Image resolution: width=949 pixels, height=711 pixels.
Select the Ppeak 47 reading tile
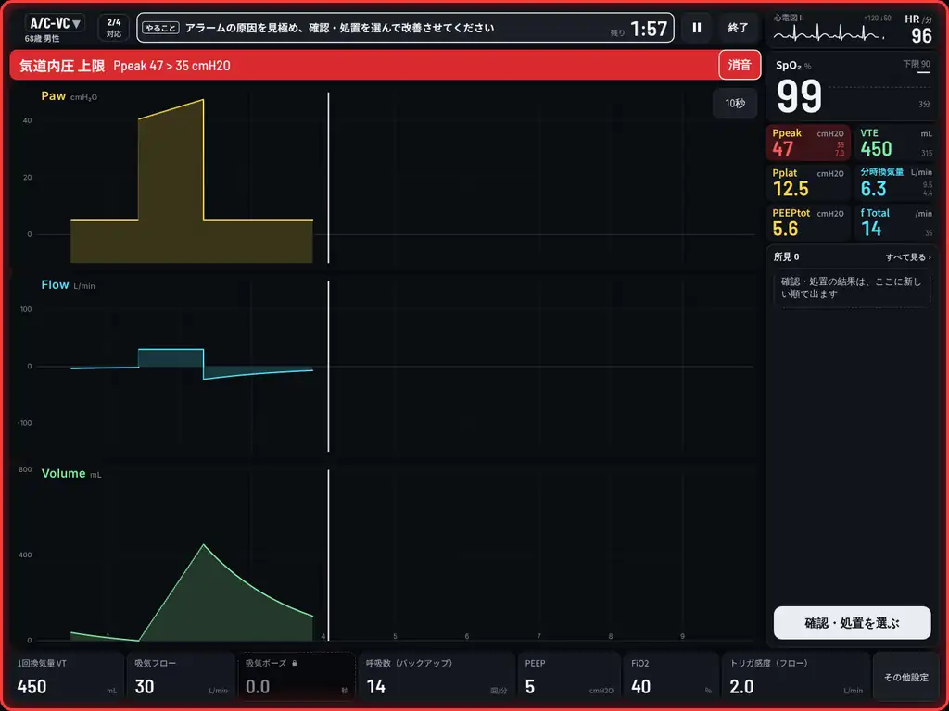coord(808,143)
